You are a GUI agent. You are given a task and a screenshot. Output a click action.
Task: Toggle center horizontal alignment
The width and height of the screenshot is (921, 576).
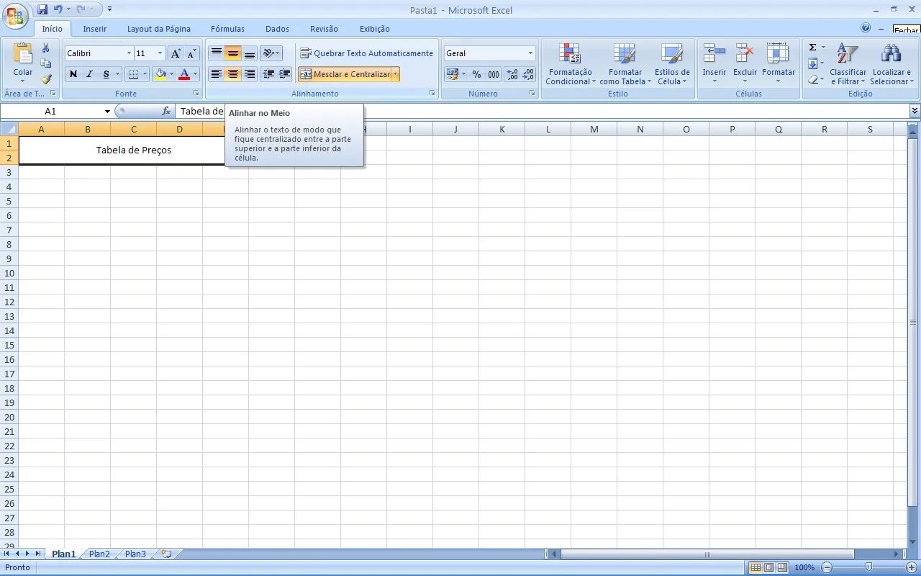coord(232,74)
